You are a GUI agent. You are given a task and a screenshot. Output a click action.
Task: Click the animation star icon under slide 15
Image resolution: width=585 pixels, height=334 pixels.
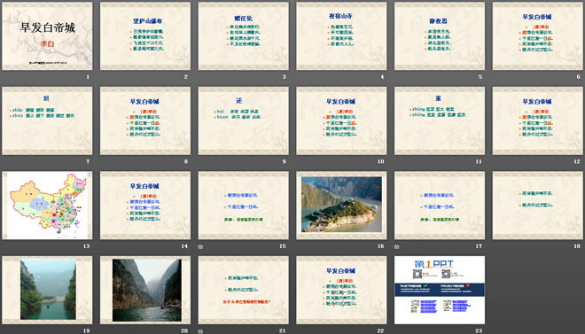(200, 247)
